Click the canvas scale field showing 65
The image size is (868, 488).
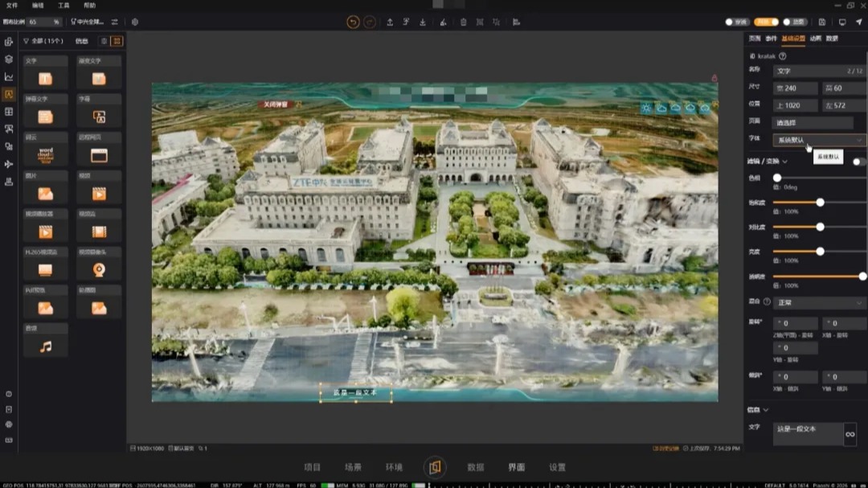44,23
